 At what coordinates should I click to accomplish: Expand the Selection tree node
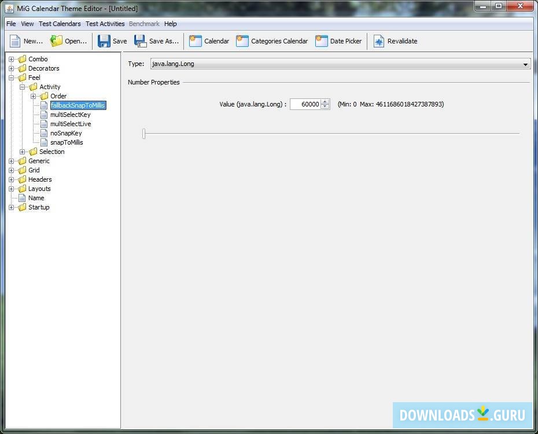[x=23, y=152]
